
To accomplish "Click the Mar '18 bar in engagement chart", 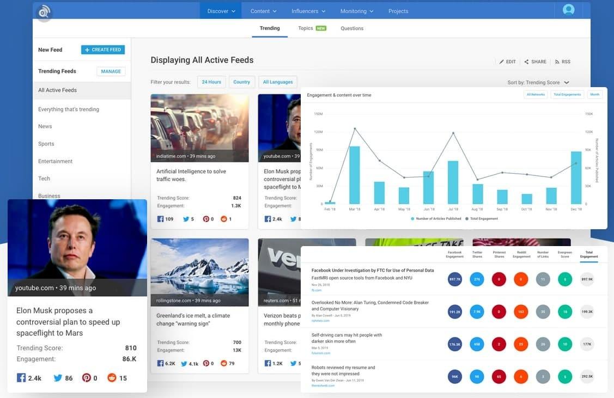I will click(x=354, y=175).
